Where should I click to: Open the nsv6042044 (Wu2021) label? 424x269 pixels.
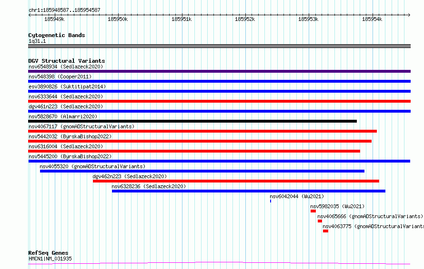coord(297,196)
